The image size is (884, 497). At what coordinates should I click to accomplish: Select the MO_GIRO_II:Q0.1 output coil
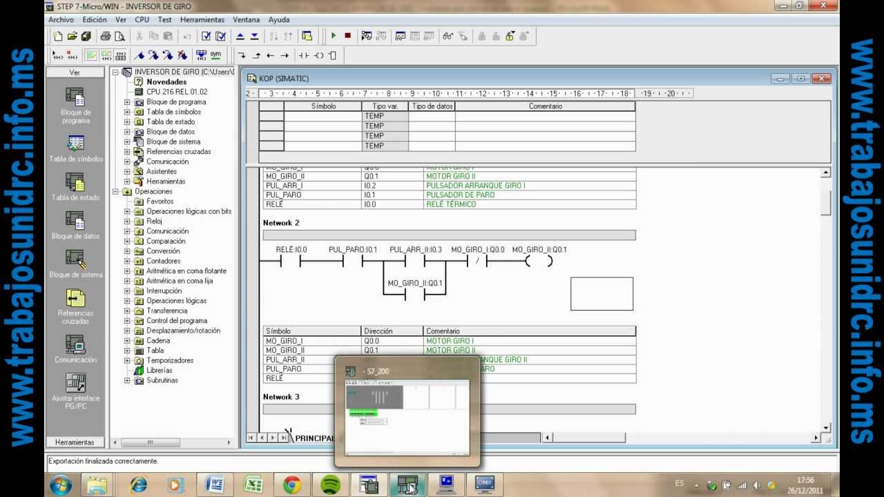point(539,261)
